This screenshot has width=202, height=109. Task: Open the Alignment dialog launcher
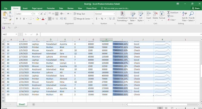click(93, 24)
